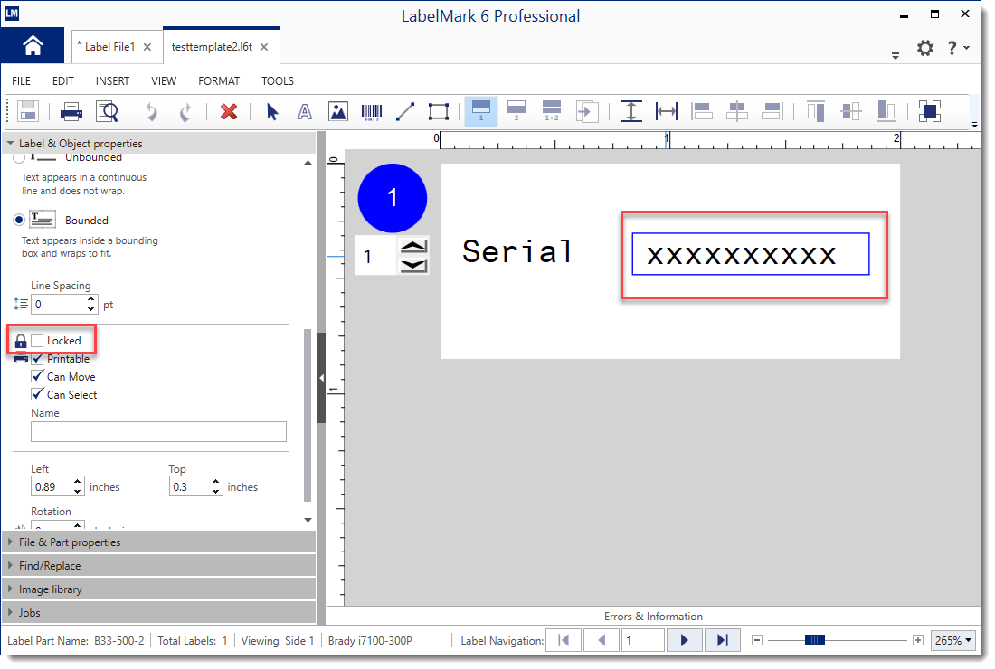This screenshot has width=995, height=669.
Task: Select the Barcode tool
Action: (x=371, y=112)
